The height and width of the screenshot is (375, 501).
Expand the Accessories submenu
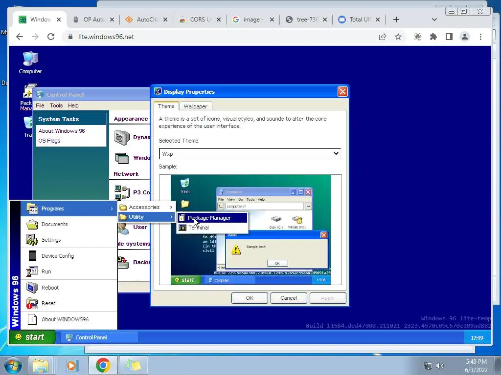coord(147,207)
